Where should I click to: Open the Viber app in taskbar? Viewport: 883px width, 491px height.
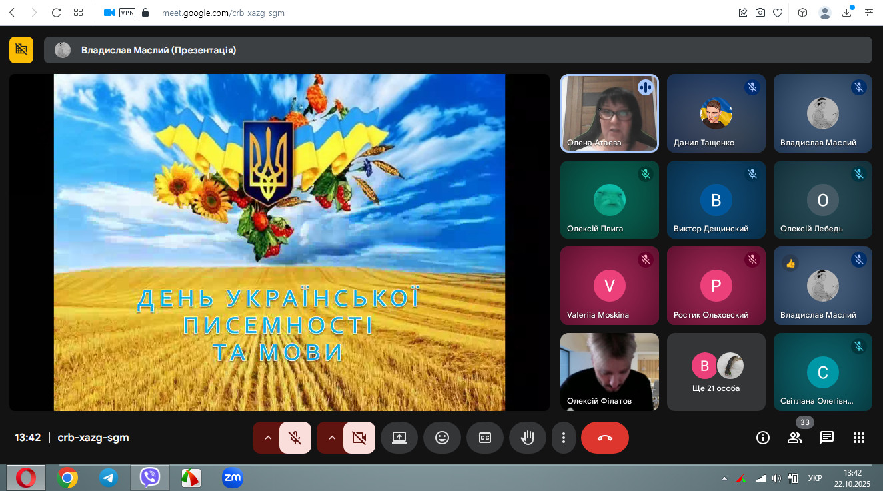coord(149,478)
